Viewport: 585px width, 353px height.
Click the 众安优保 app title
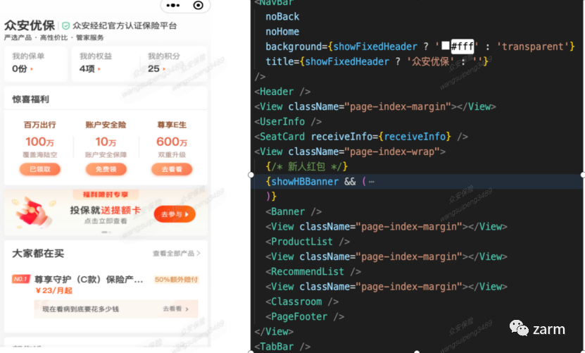(x=30, y=25)
